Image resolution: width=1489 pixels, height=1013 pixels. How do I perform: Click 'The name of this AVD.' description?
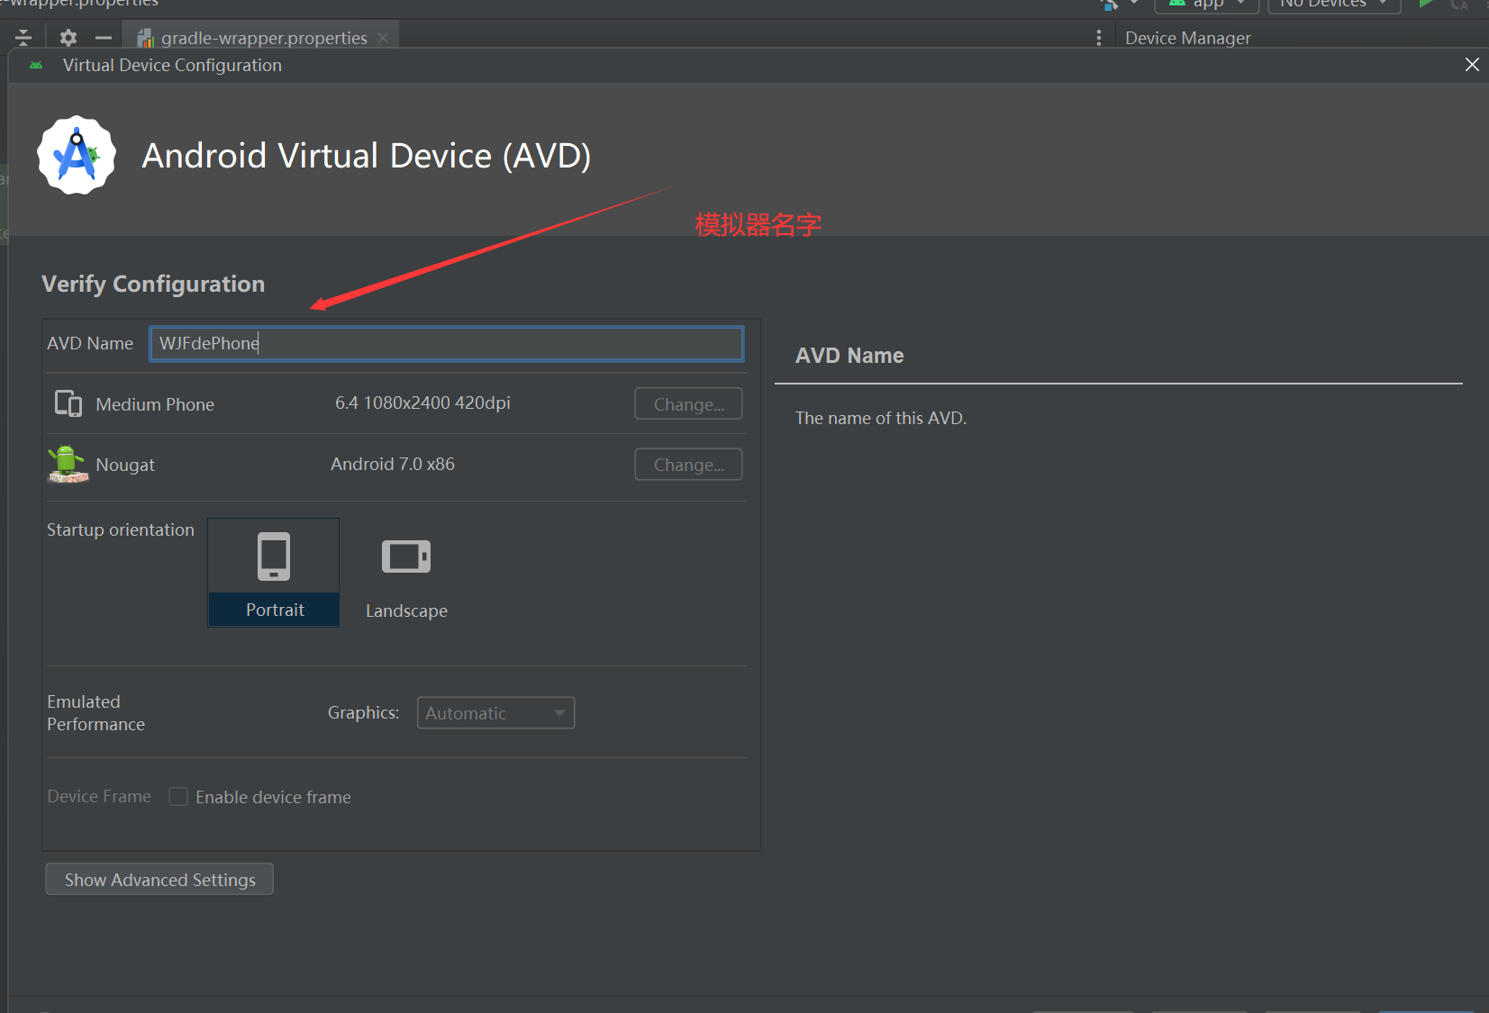[880, 418]
